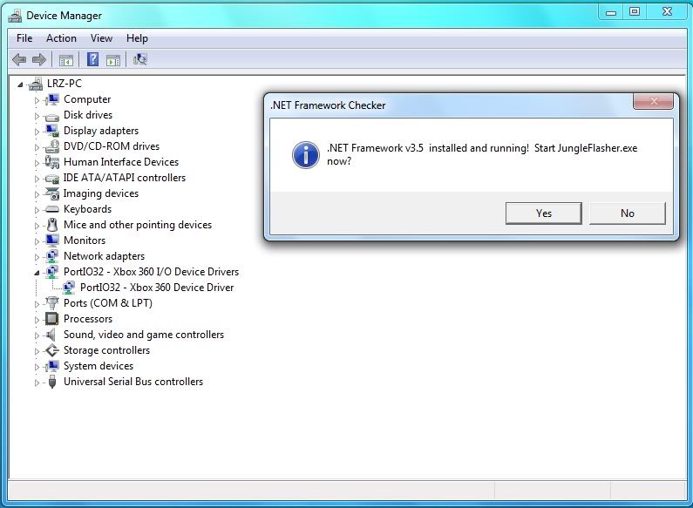
Task: Expand the Processors node arrow
Action: [37, 320]
